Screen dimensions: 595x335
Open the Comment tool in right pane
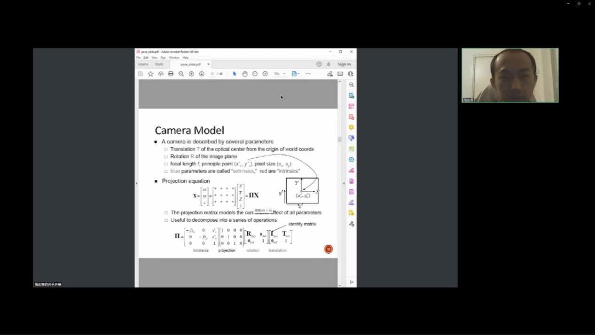(351, 127)
